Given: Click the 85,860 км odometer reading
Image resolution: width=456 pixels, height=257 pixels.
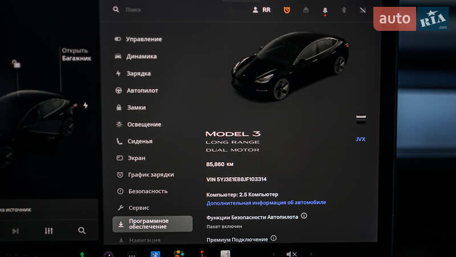Looking at the screenshot, I should click(219, 164).
